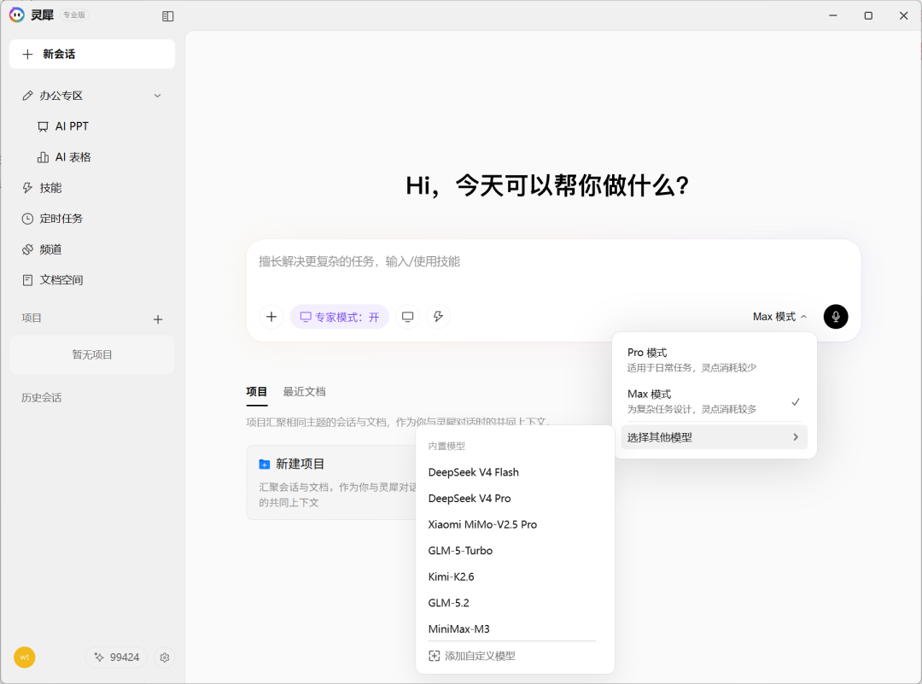The width and height of the screenshot is (922, 684).
Task: Choose DeepSeek V4 Pro model
Action: [515, 498]
